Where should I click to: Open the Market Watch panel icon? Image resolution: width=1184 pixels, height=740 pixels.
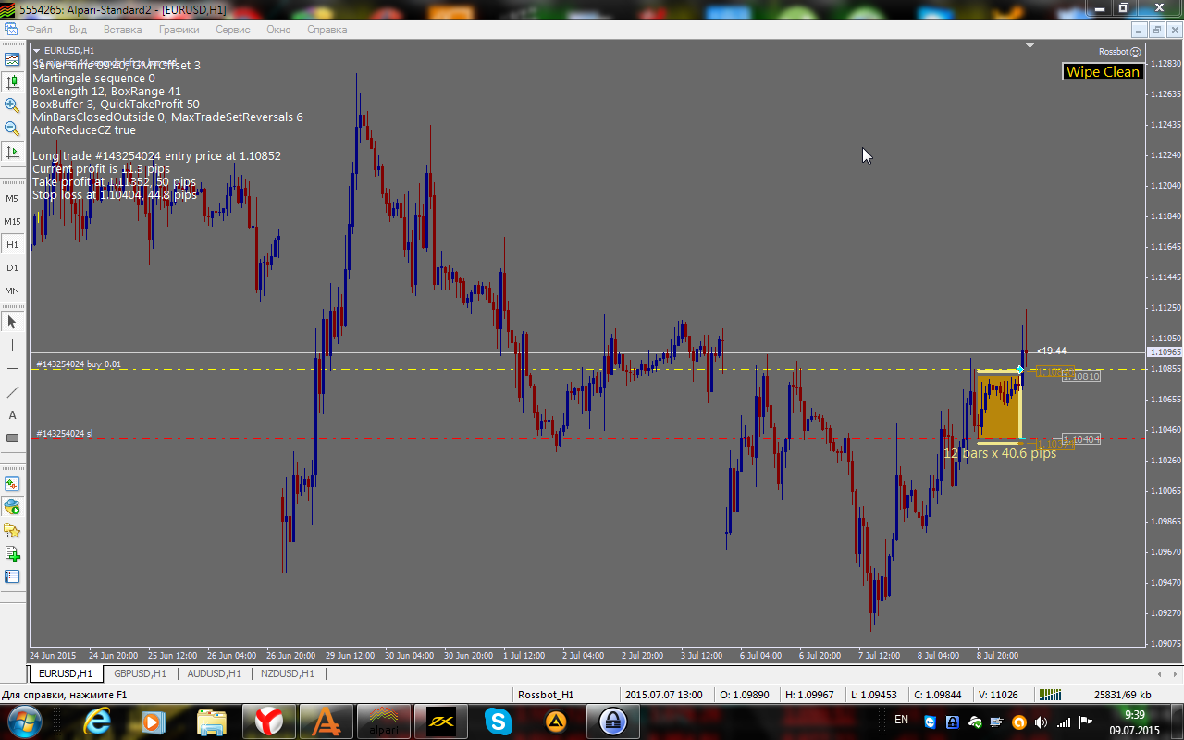coord(12,59)
